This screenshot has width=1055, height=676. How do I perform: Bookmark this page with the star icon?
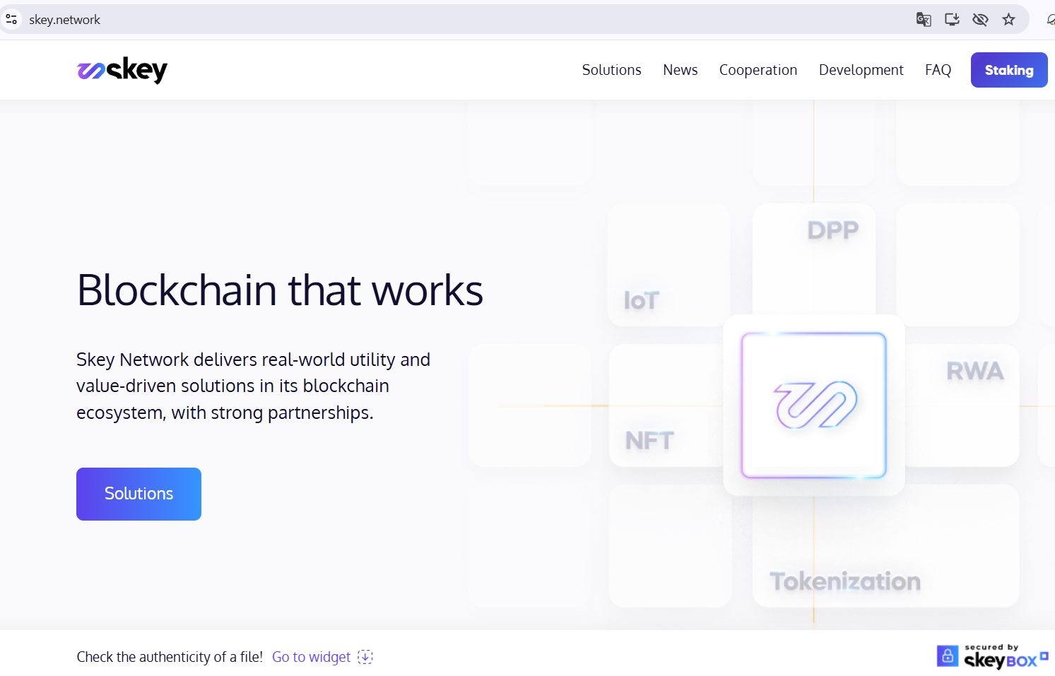pyautogui.click(x=1008, y=20)
